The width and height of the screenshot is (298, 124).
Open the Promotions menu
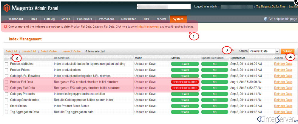click(106, 19)
